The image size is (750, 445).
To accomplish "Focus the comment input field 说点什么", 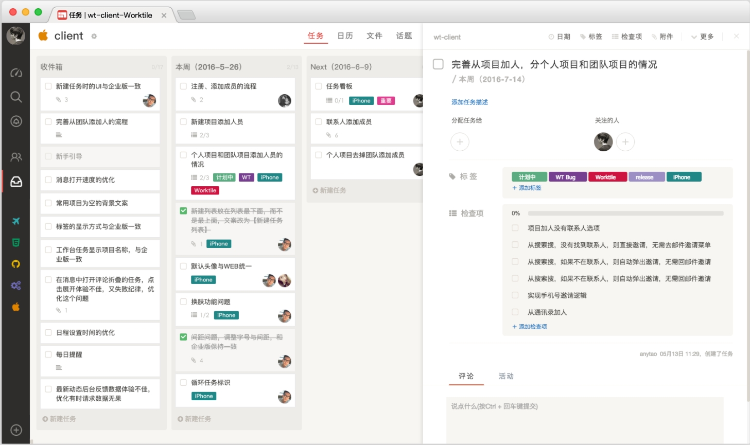I will (x=585, y=419).
